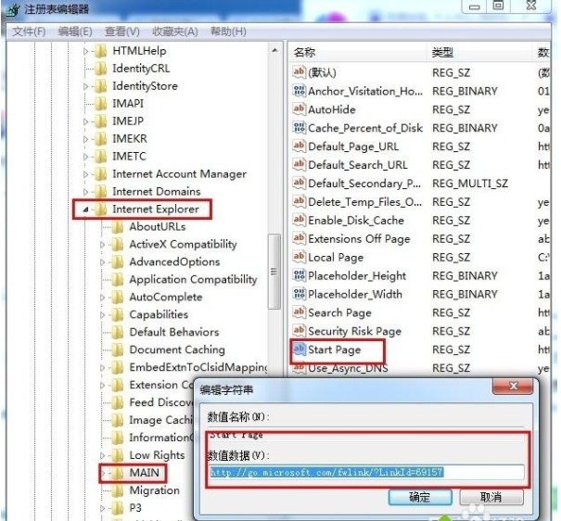
Task: Click the 数值数据 URL input field
Action: [x=367, y=473]
